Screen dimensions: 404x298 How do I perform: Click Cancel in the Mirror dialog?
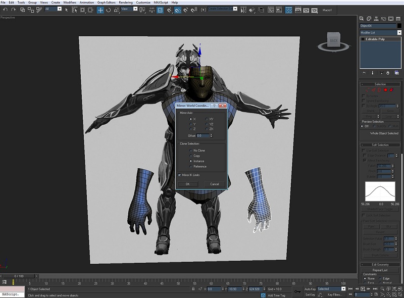click(215, 184)
